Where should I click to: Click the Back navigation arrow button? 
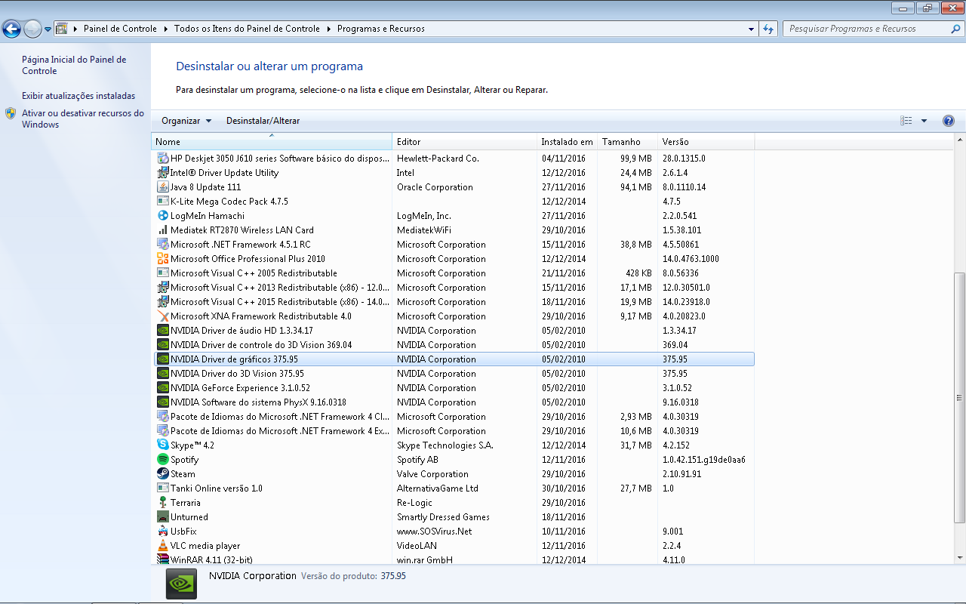point(11,29)
